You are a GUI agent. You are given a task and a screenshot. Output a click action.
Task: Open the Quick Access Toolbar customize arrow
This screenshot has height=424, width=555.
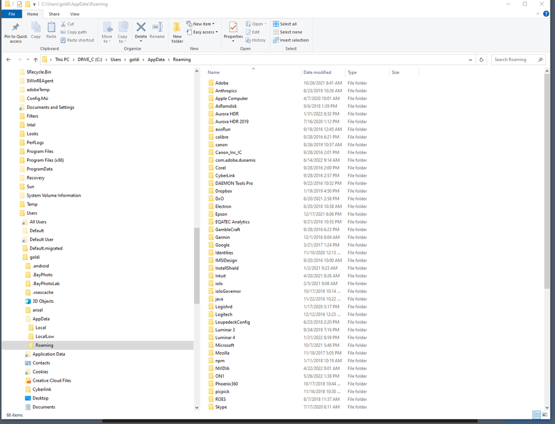34,4
